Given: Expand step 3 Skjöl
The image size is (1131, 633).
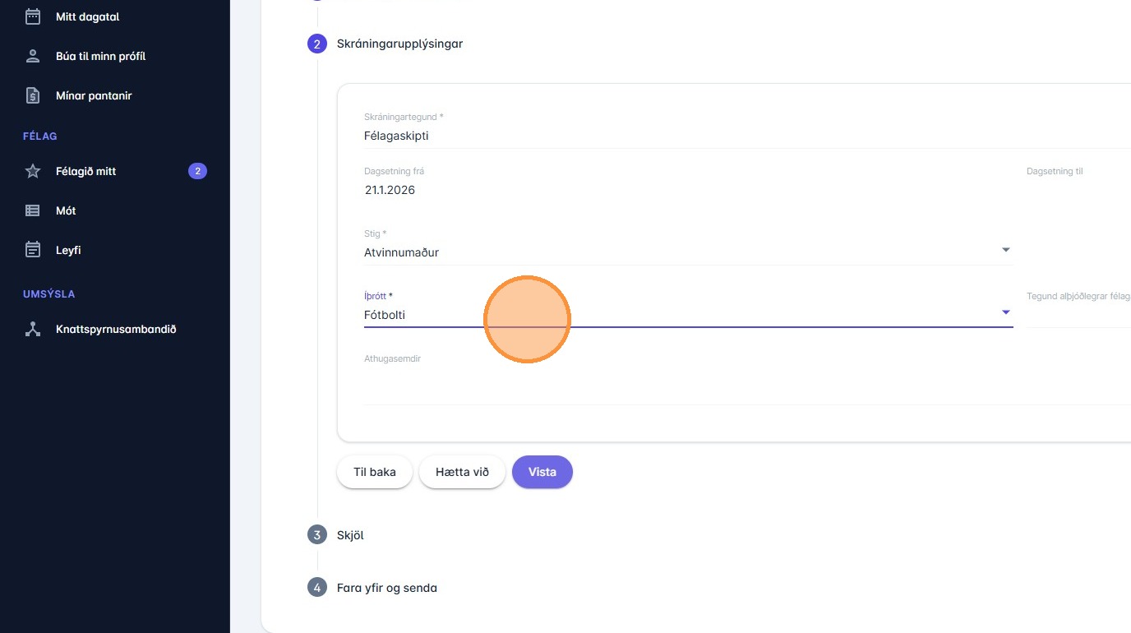Looking at the screenshot, I should 350,535.
